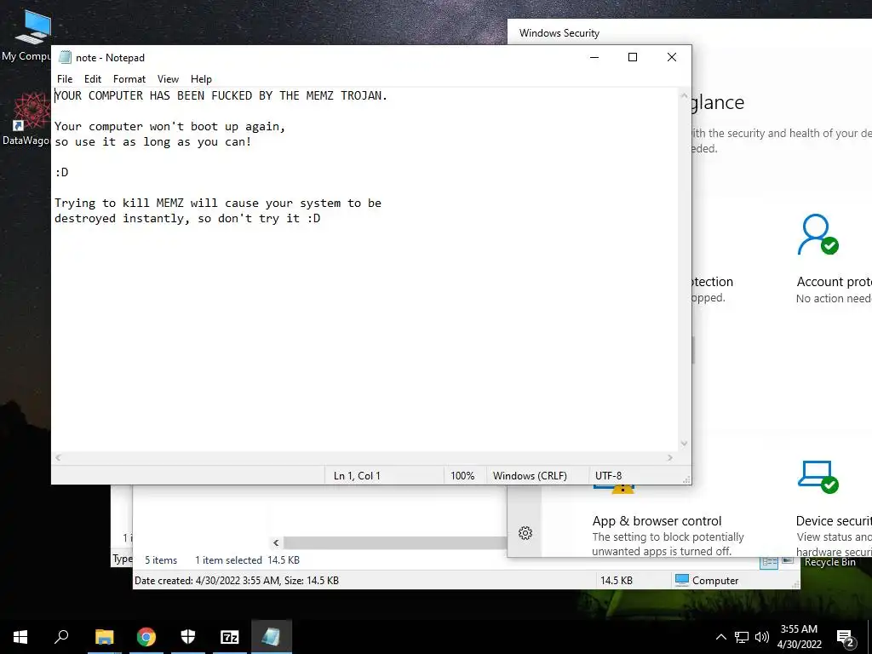Image resolution: width=872 pixels, height=654 pixels.
Task: Open Device security in Windows Security
Action: pos(833,508)
